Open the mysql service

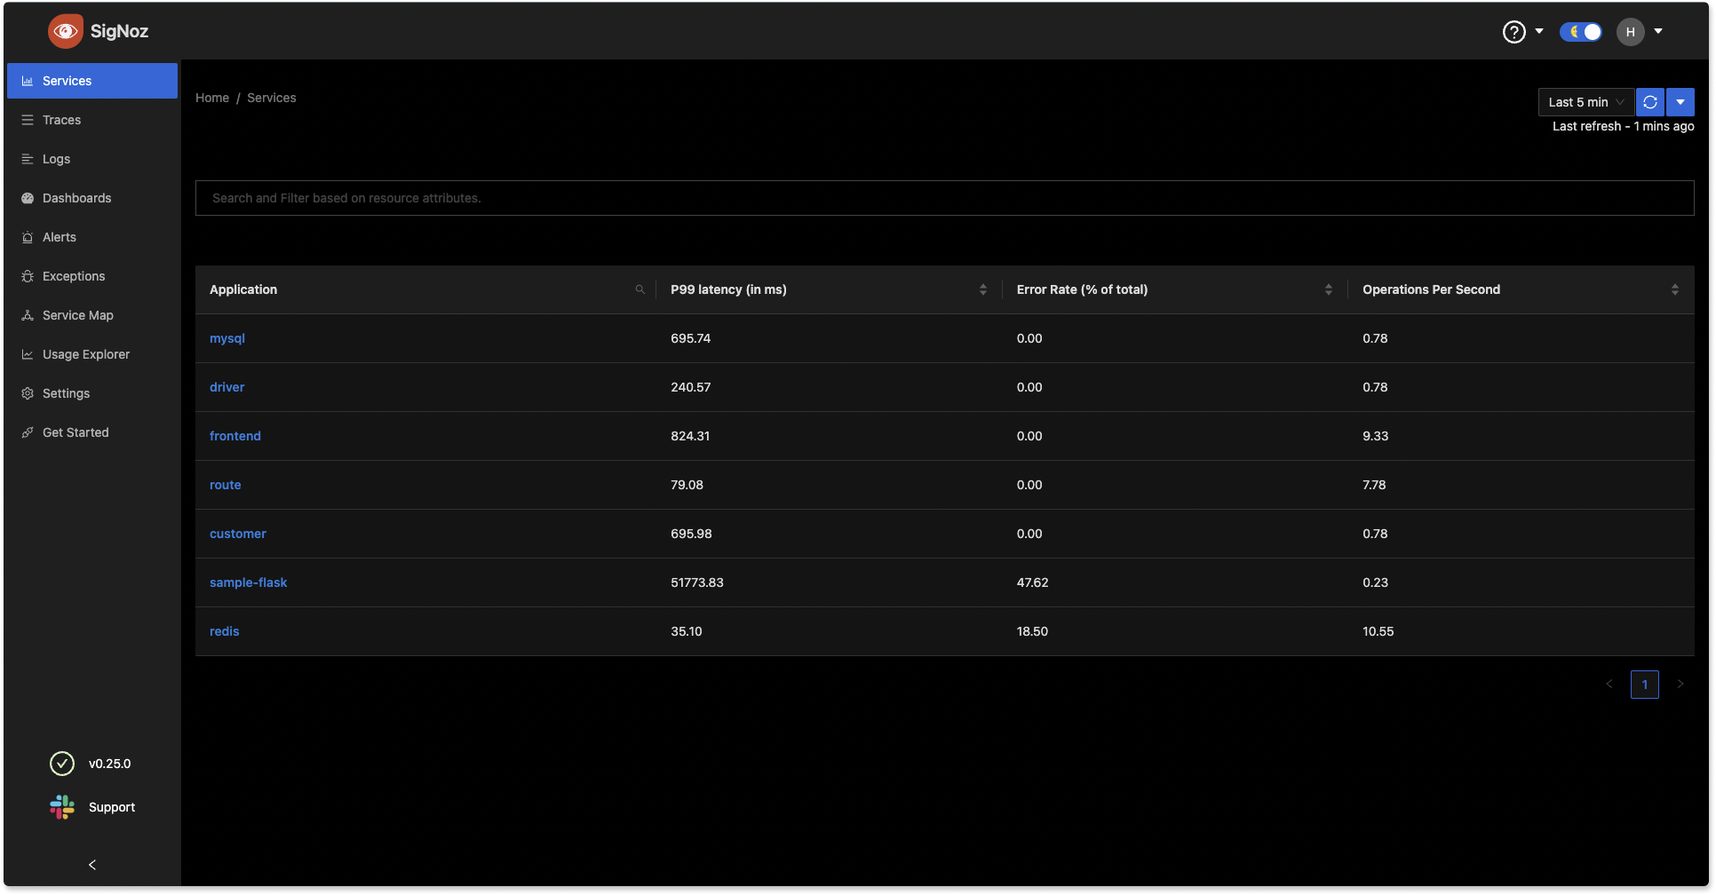(227, 338)
